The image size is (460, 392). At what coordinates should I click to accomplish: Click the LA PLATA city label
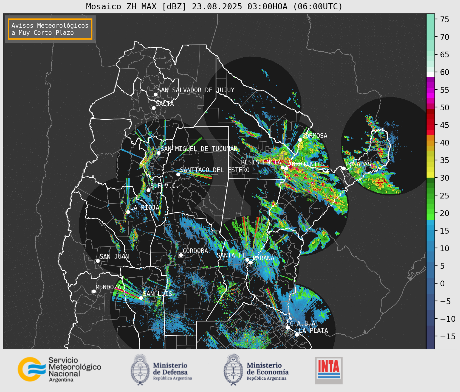(x=313, y=331)
